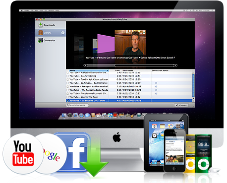The width and height of the screenshot is (227, 183).
Task: Click info icon in TouchstonePictures row
Action: click(156, 94)
